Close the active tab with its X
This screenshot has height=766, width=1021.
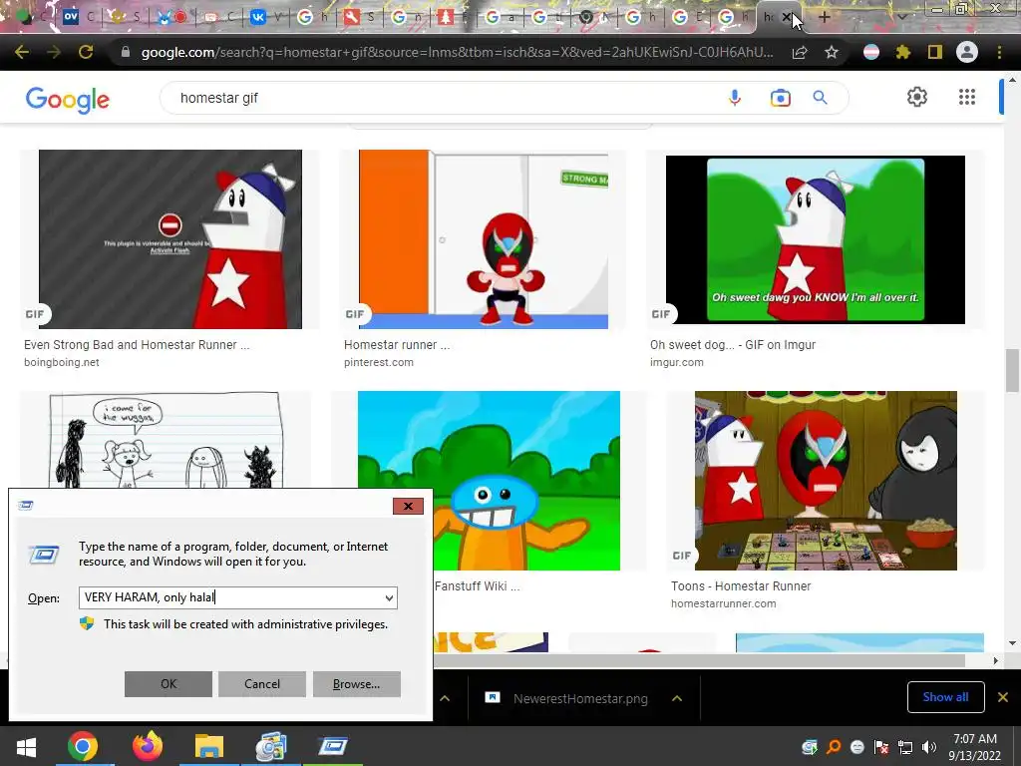[x=787, y=17]
